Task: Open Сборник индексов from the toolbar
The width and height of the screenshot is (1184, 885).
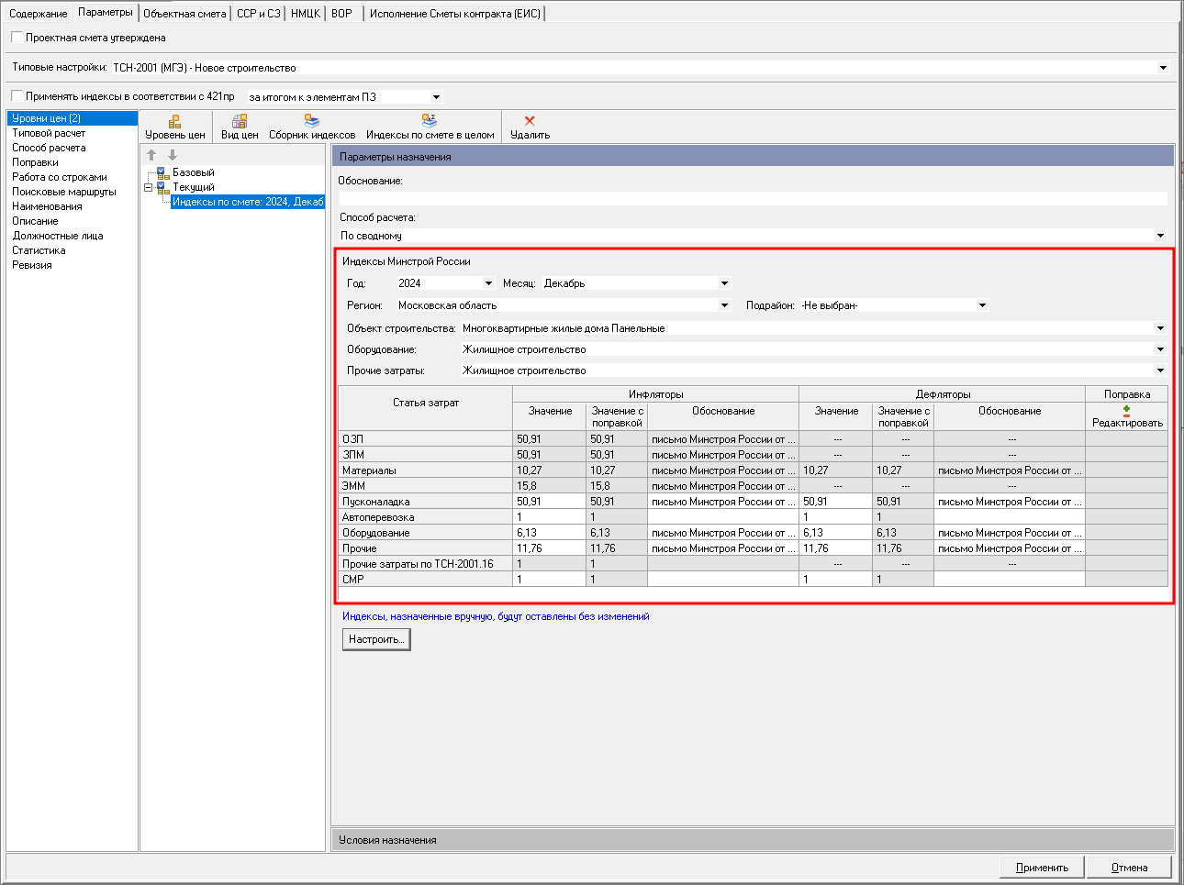Action: coord(312,121)
